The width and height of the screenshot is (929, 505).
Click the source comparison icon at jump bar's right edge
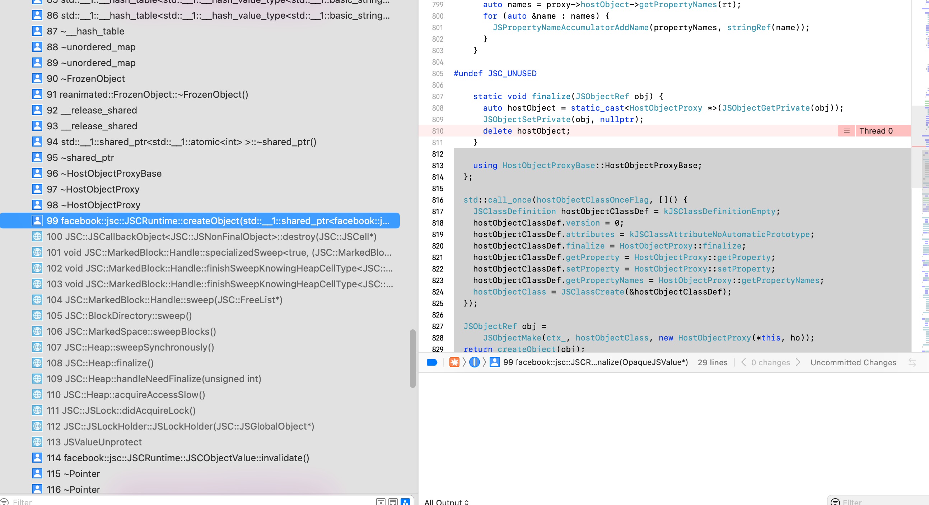tap(913, 362)
